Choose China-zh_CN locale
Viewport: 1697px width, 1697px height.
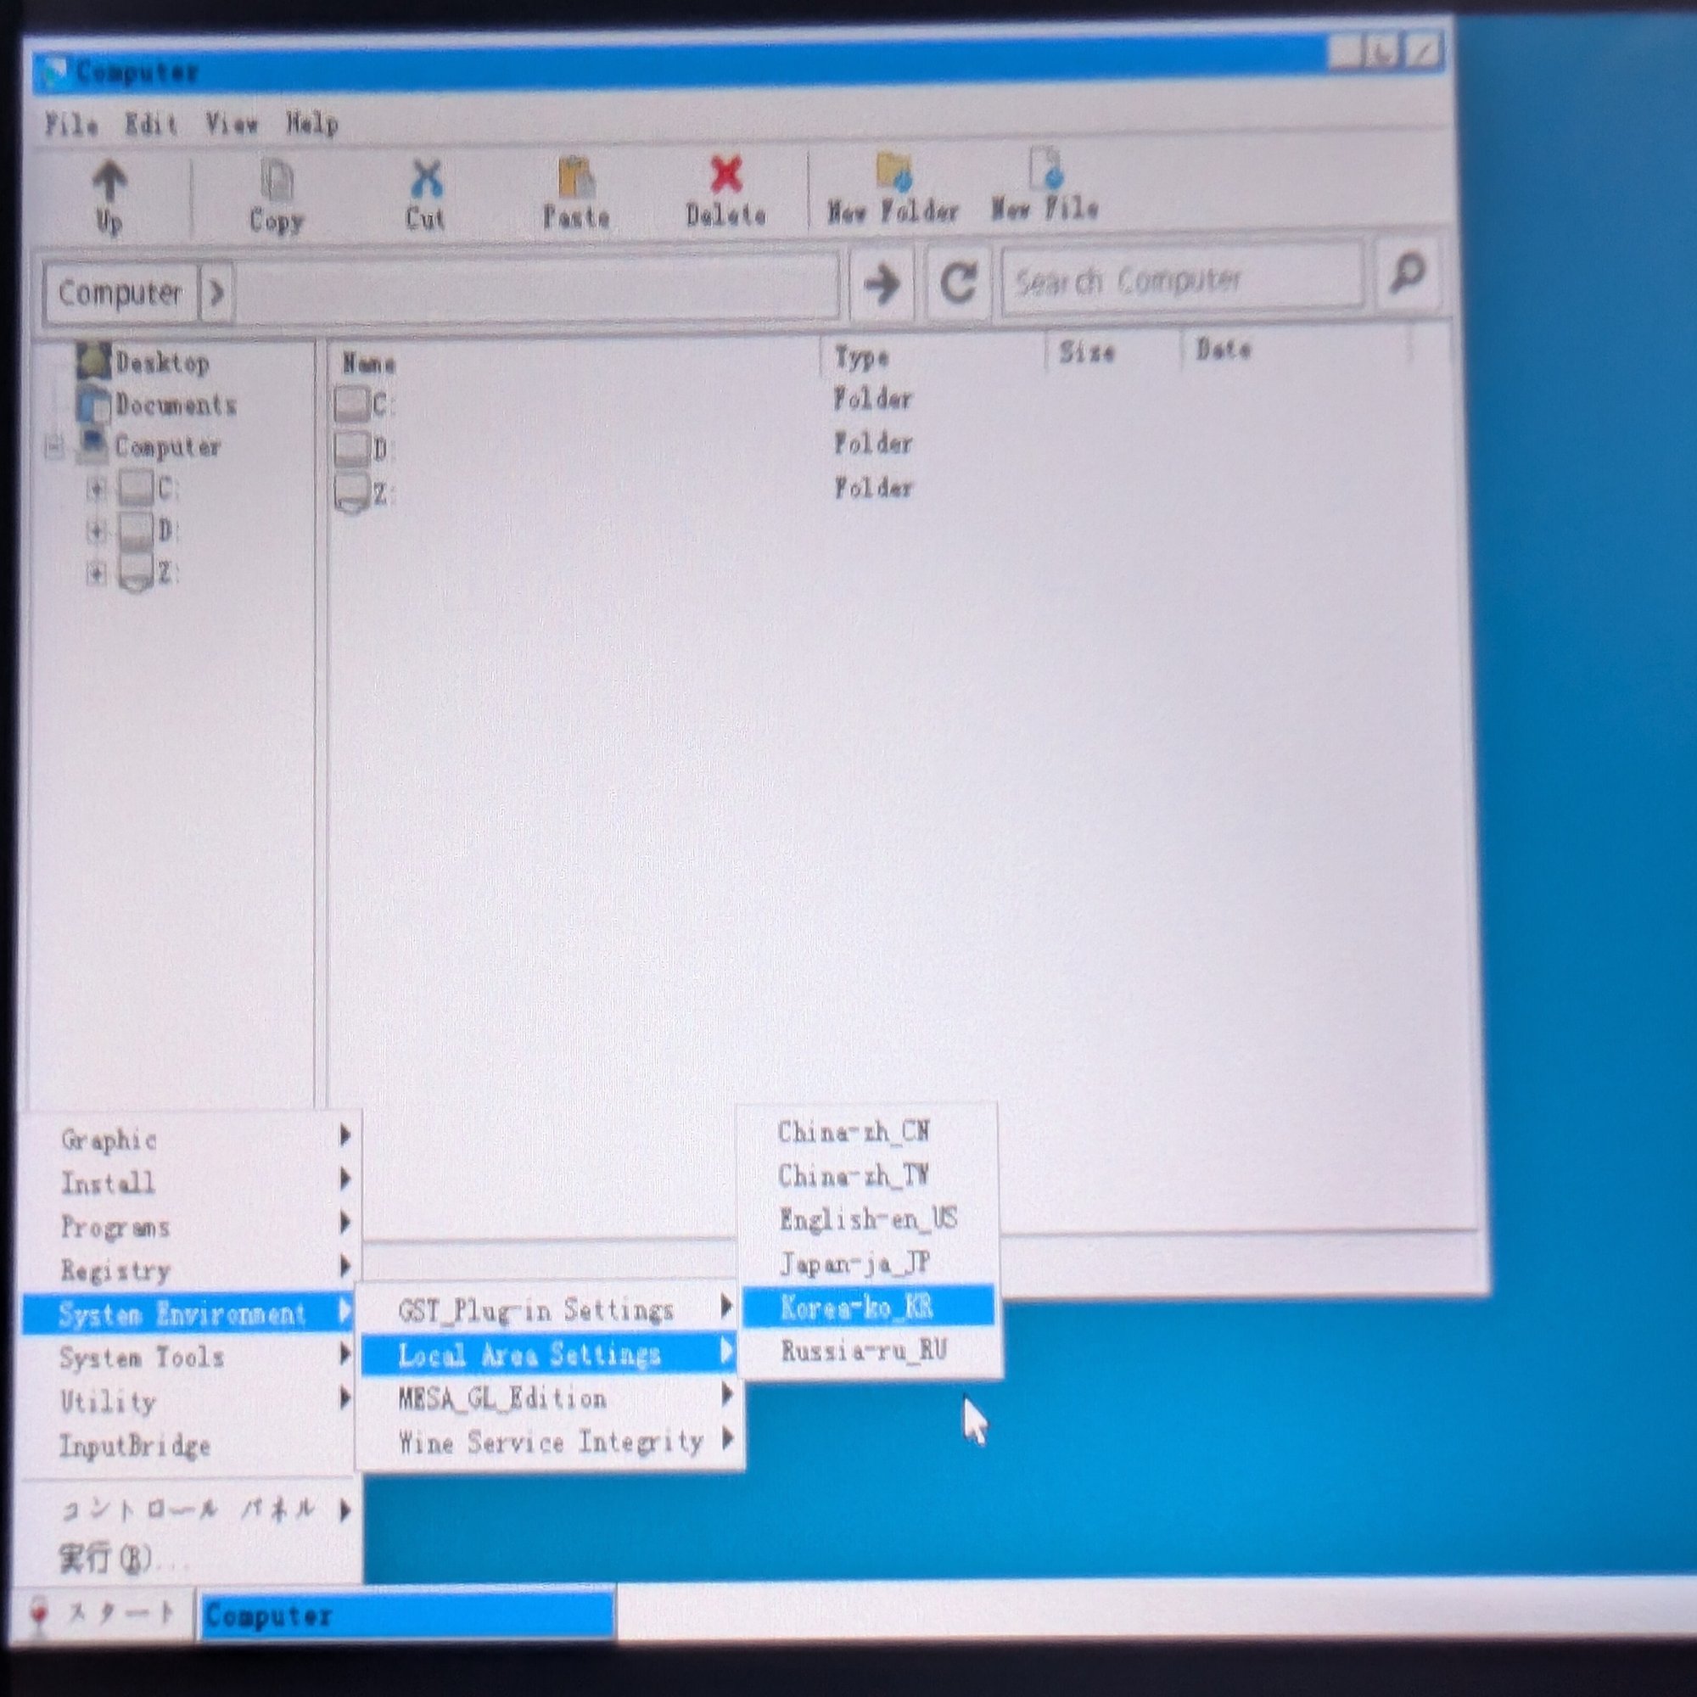[868, 1131]
